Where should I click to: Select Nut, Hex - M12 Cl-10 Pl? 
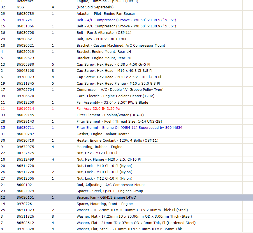pos(97,153)
